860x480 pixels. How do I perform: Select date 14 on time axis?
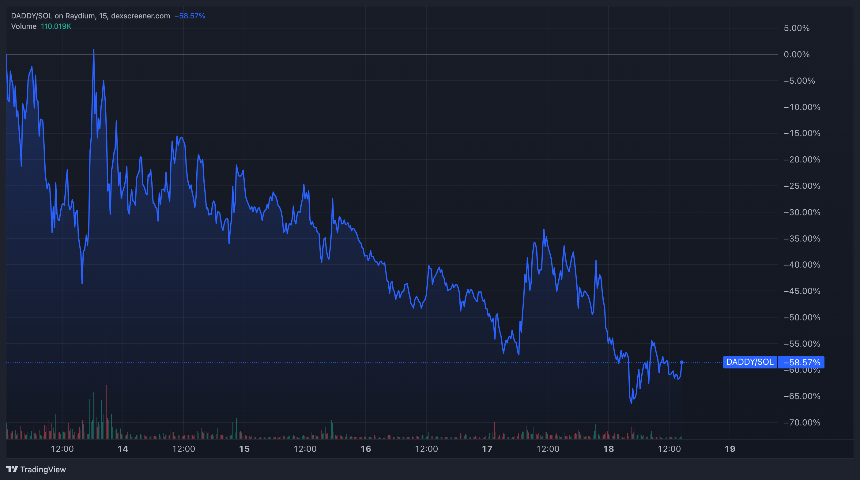(x=123, y=449)
